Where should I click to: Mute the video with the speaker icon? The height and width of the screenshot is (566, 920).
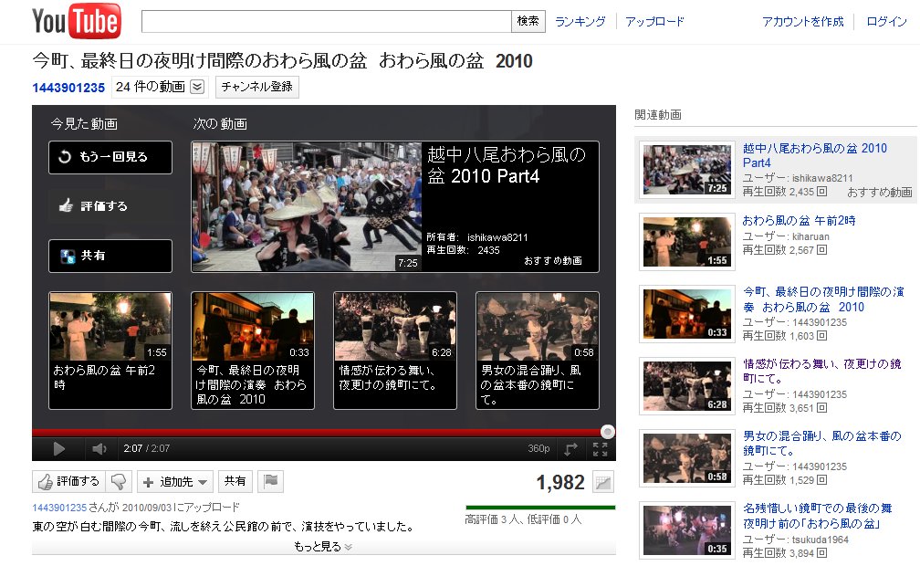pos(99,448)
